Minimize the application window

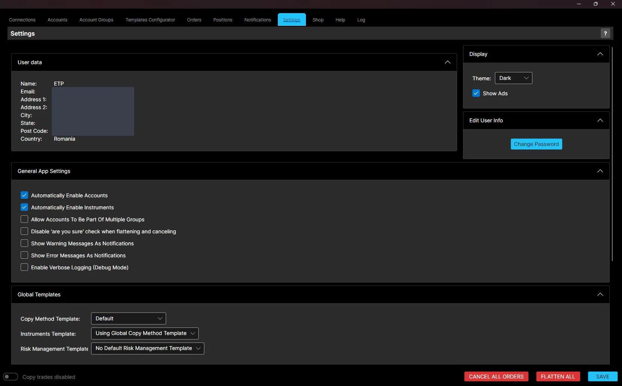[579, 4]
